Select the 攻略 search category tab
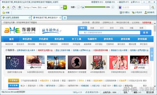Viewport: 157px width, 95px height. click(x=131, y=28)
